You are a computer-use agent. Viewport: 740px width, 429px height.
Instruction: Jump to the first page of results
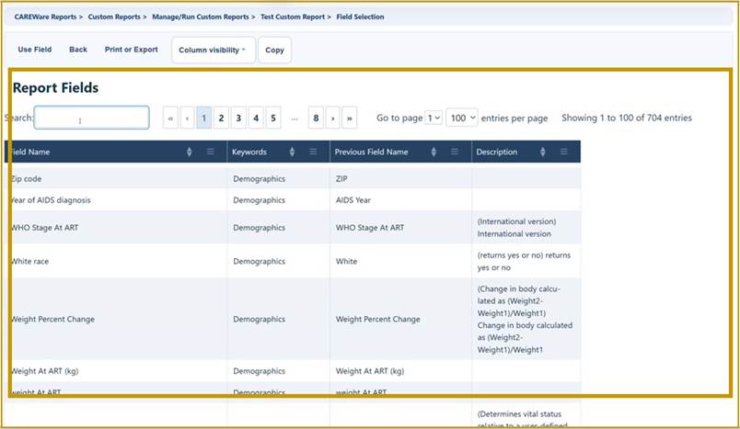click(x=170, y=118)
